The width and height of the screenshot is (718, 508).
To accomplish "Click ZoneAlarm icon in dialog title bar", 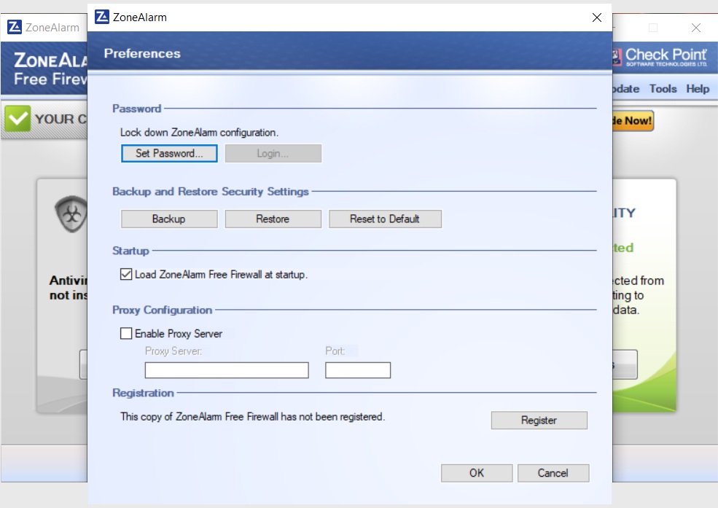I will 101,17.
